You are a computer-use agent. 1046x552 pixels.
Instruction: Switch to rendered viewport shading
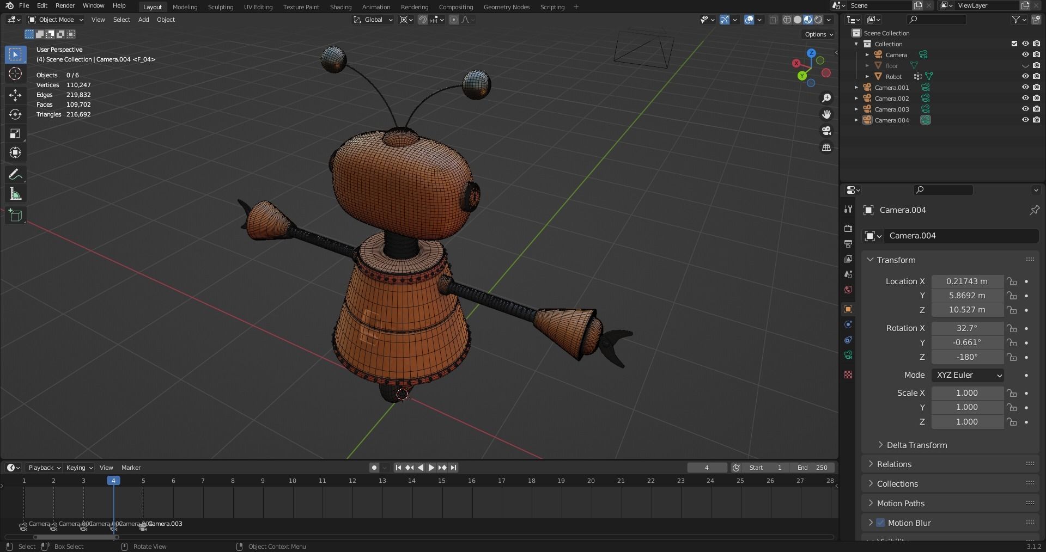tap(818, 20)
